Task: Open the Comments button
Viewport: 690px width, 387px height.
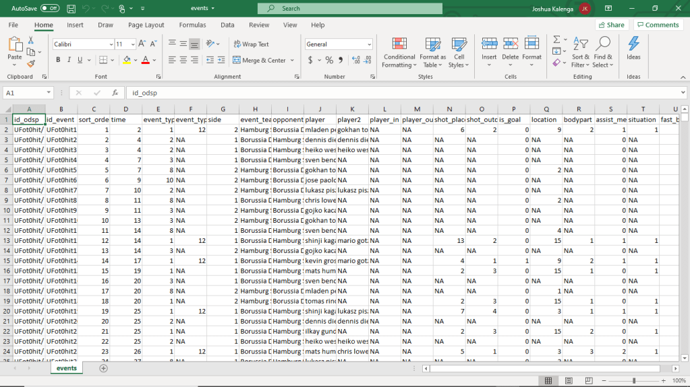Action: (658, 25)
